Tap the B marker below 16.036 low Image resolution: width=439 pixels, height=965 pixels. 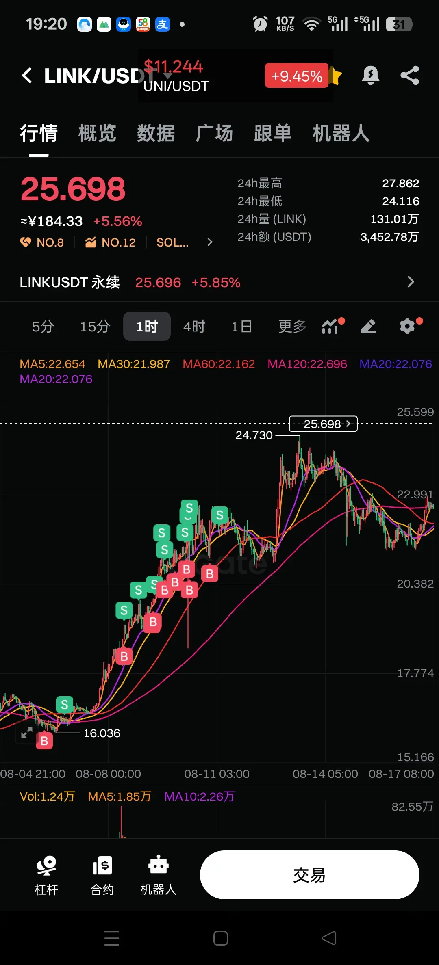pyautogui.click(x=44, y=741)
